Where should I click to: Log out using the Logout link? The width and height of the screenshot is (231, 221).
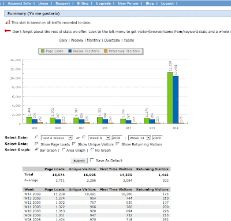click(x=167, y=3)
